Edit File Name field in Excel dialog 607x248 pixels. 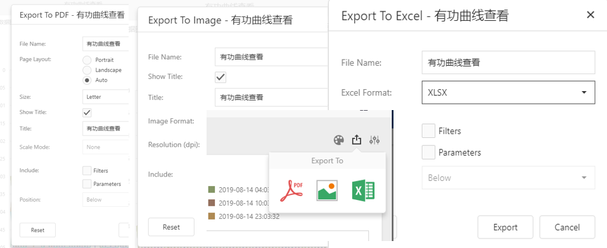(x=508, y=63)
